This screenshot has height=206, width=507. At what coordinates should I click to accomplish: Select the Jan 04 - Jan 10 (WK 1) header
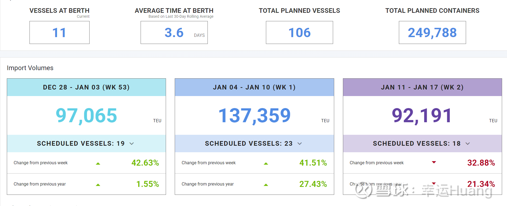(254, 87)
